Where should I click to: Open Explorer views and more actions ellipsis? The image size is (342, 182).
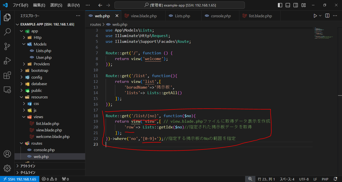[78, 16]
